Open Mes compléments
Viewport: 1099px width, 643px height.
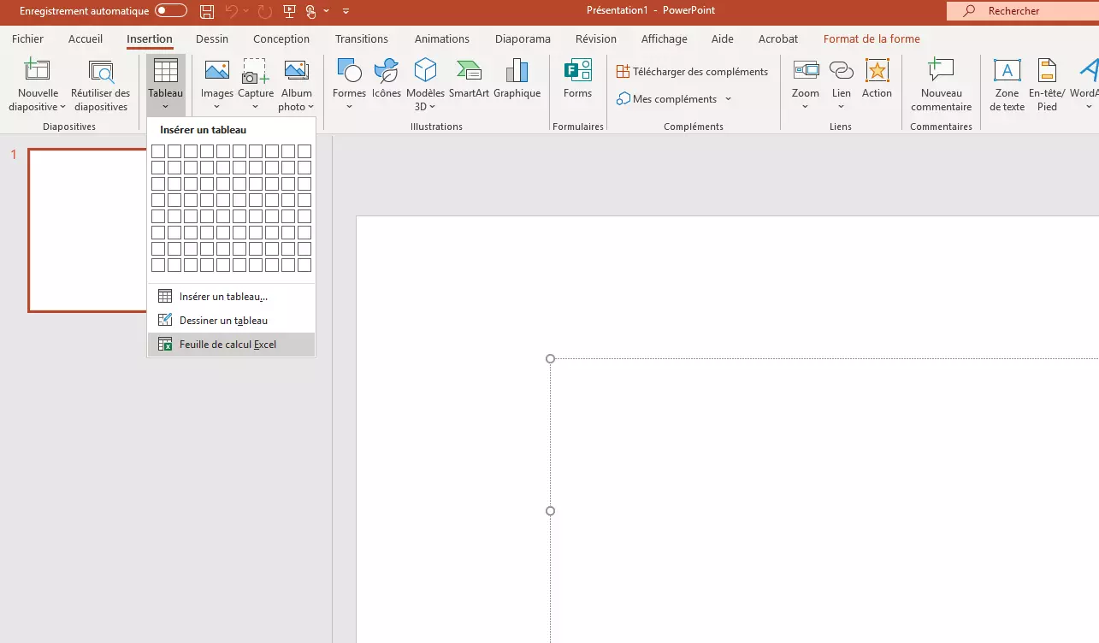(x=667, y=99)
